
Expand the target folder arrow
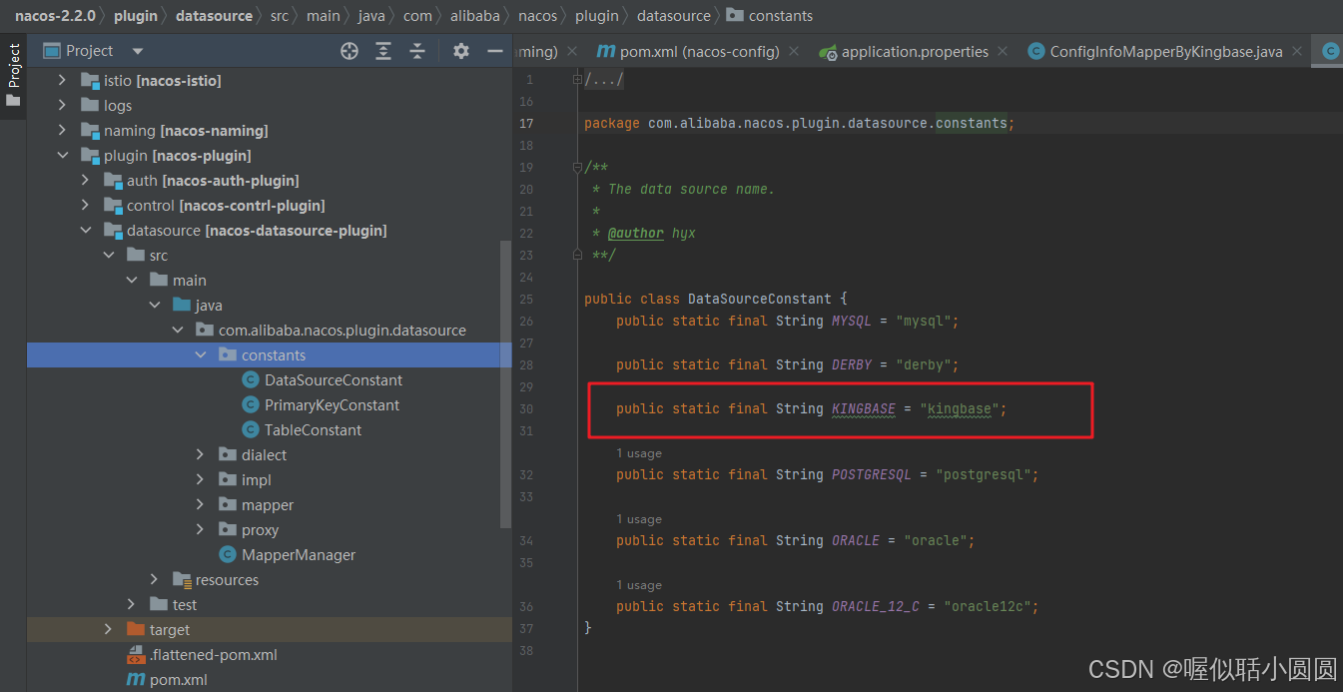(109, 629)
